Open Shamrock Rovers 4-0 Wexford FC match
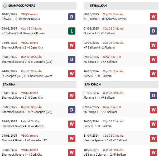Viewport: 159px width, 158px height. [x=23, y=126]
